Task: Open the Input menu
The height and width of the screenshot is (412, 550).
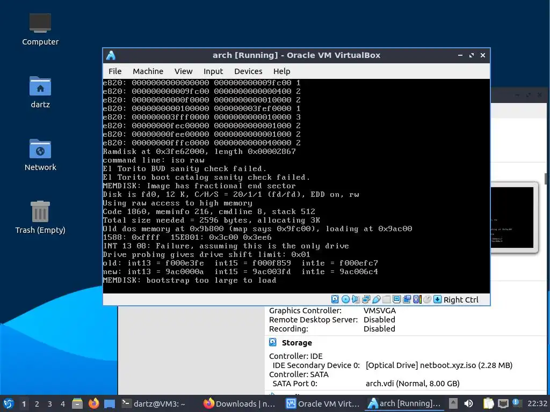Action: pyautogui.click(x=213, y=71)
